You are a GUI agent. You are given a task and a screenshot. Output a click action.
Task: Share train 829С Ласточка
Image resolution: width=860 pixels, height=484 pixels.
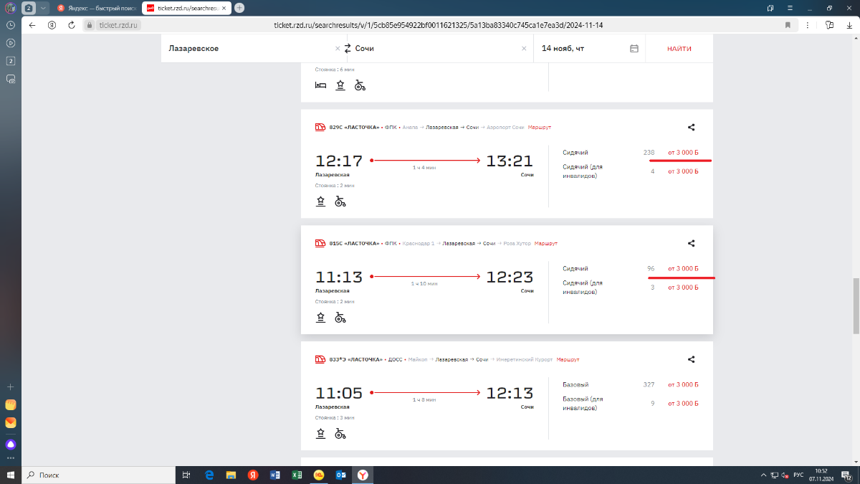point(691,128)
